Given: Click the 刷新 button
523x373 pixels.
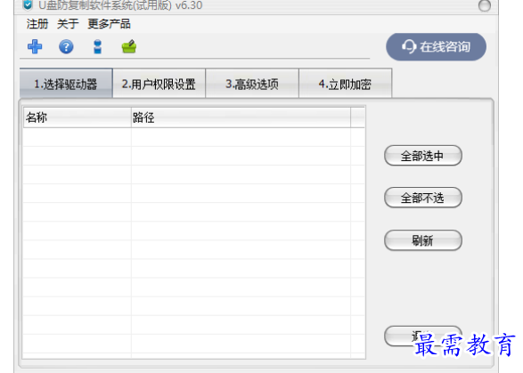Looking at the screenshot, I should [423, 240].
